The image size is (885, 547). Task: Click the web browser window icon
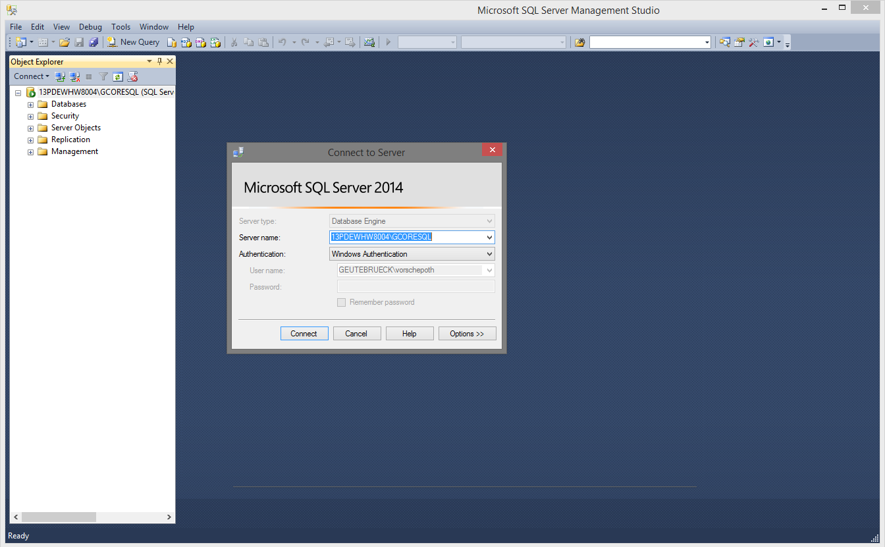[768, 42]
